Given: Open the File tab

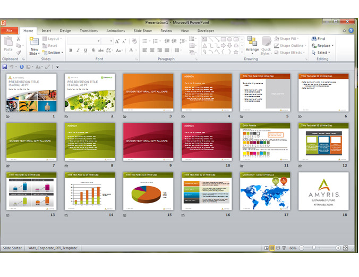Looking at the screenshot, I should click(x=9, y=31).
